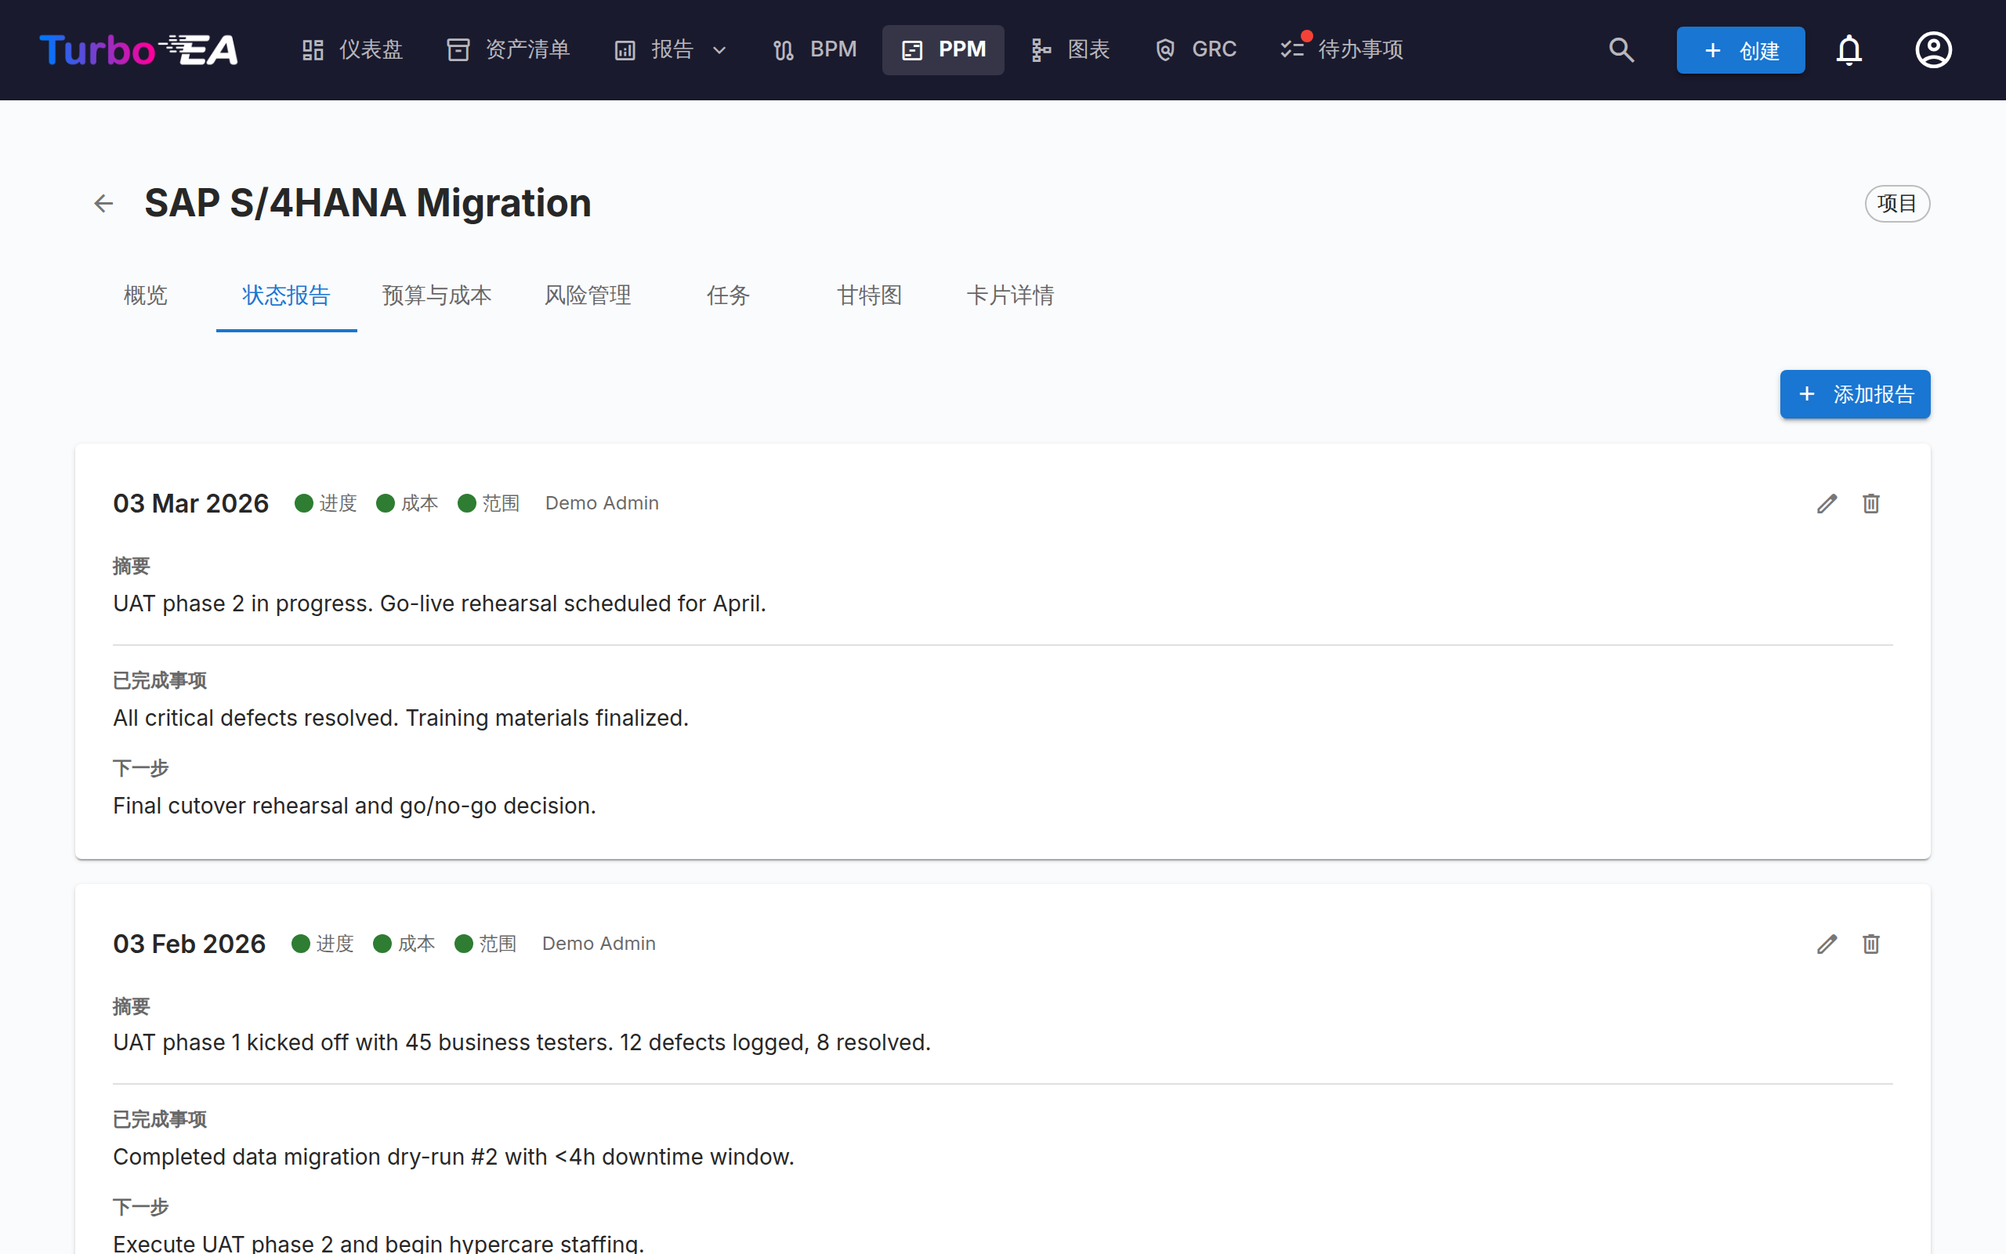
Task: Click the 创建 create button
Action: point(1740,49)
